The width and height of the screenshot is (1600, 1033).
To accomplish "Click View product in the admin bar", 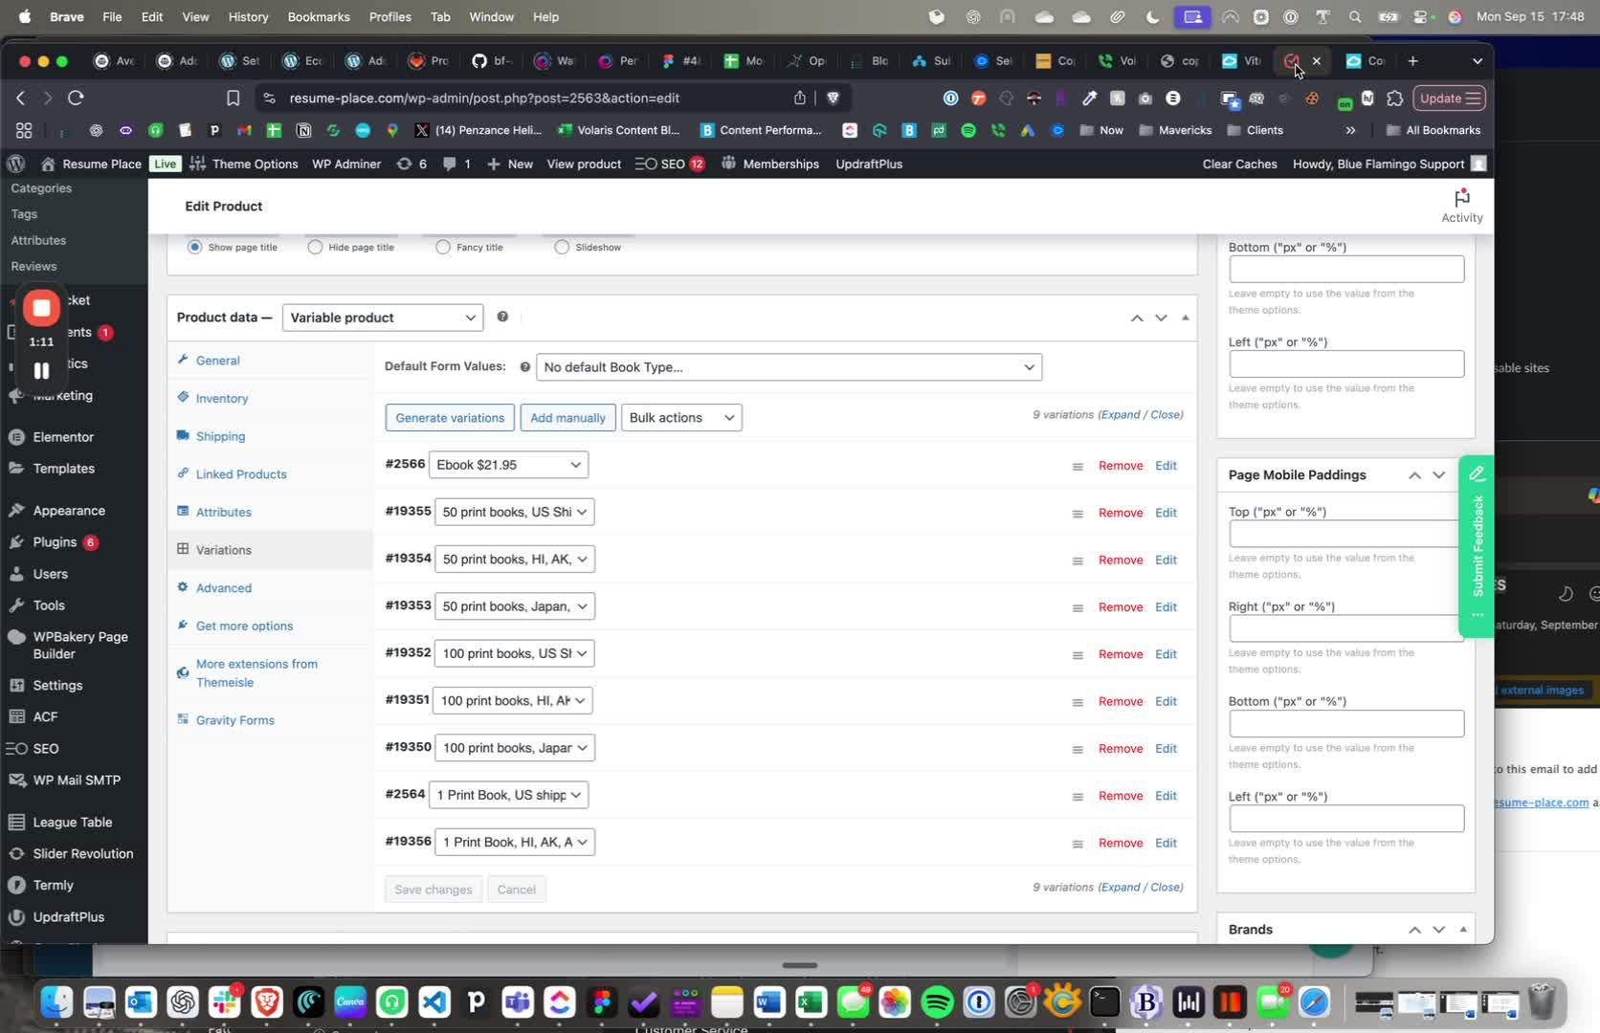I will [x=584, y=164].
